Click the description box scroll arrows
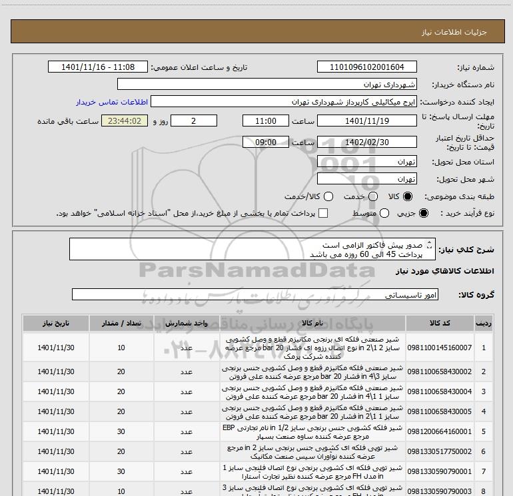 [430, 244]
